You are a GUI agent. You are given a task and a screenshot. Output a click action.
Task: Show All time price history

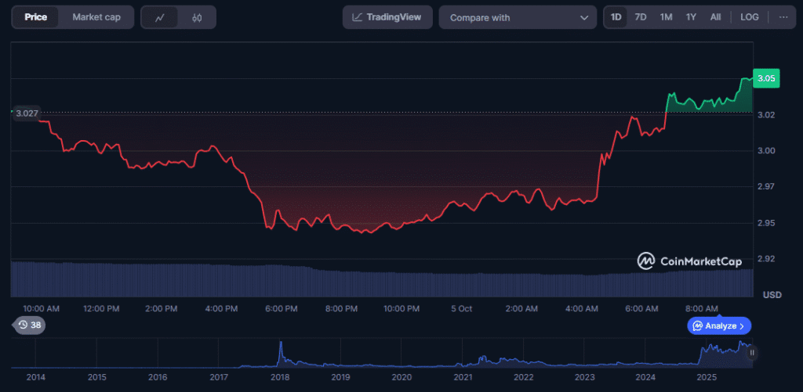[716, 17]
